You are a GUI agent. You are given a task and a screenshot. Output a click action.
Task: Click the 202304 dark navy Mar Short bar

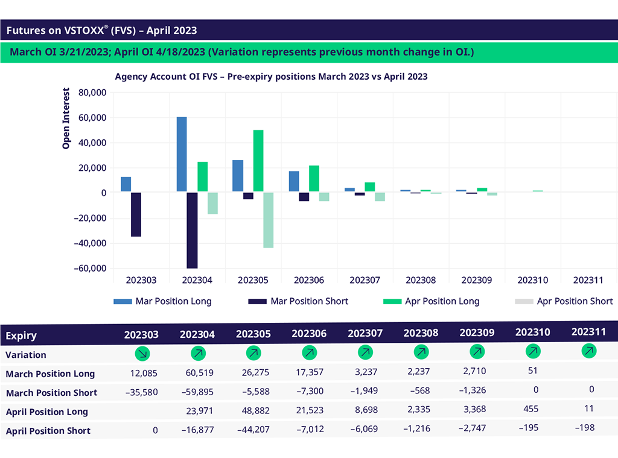(x=192, y=231)
